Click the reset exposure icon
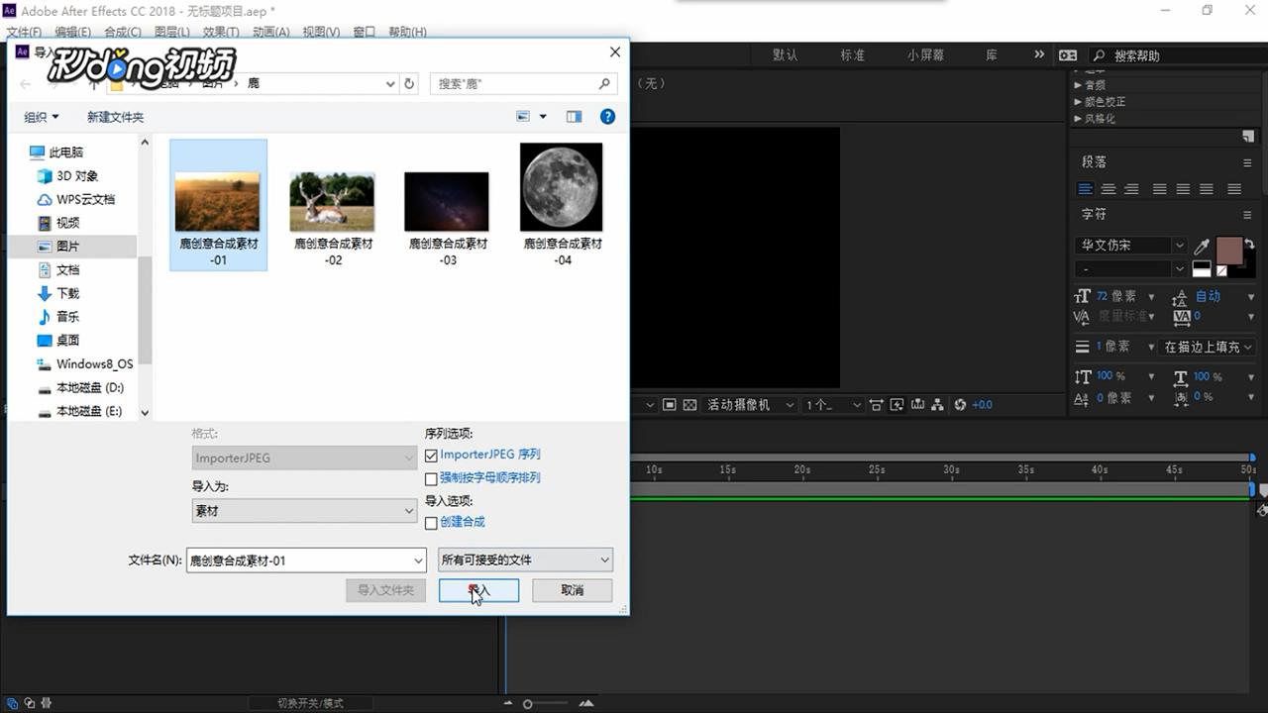 pyautogui.click(x=959, y=405)
